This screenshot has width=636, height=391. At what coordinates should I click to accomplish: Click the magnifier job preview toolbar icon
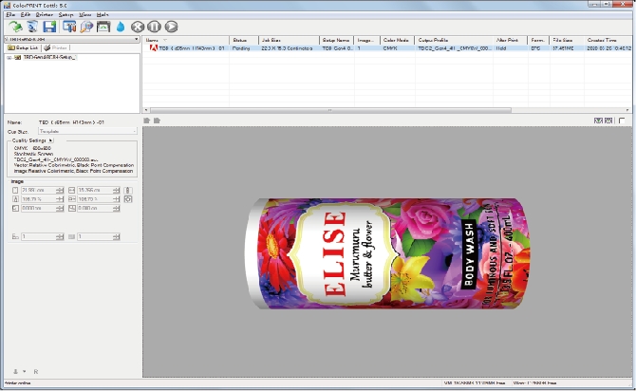point(86,27)
